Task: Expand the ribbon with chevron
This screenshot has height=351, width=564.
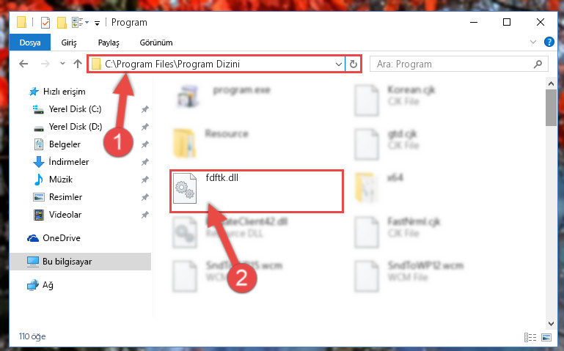Action: 533,42
